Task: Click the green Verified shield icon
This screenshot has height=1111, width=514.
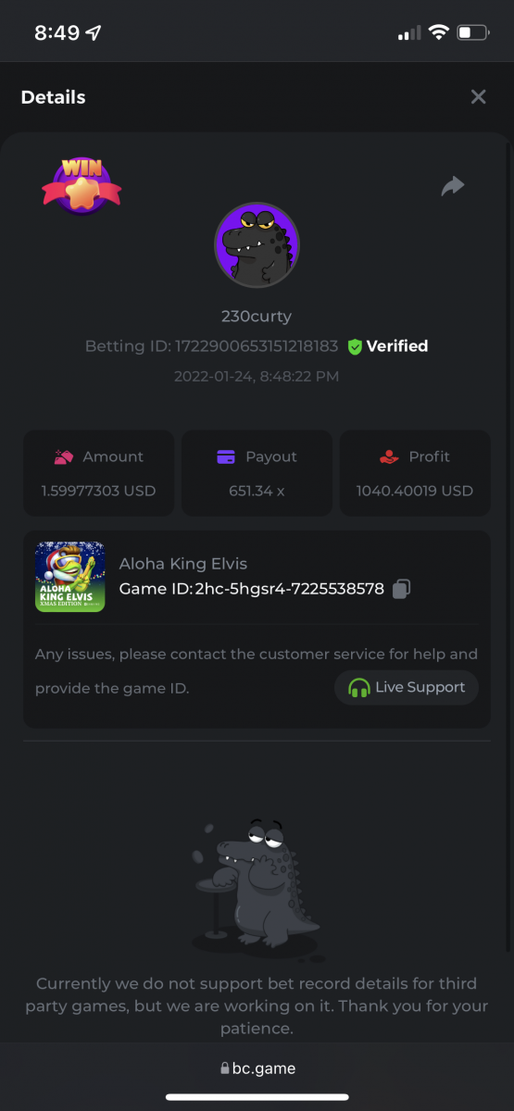Action: point(355,346)
